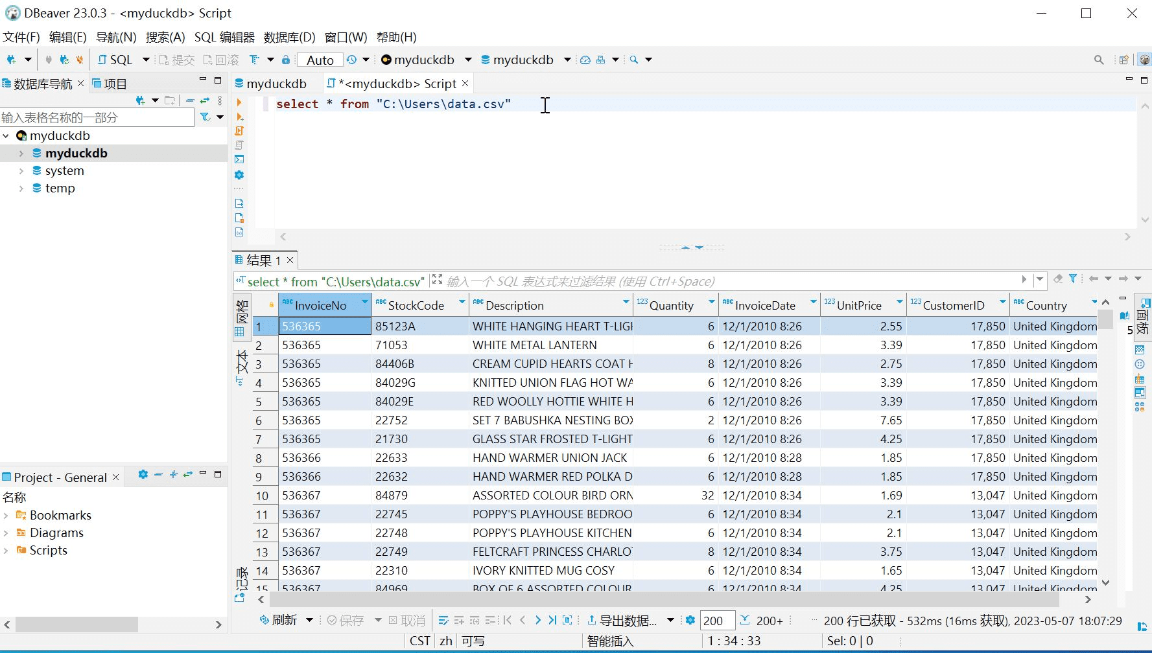1152x653 pixels.
Task: Execute SQL statement with the orange arrow icon
Action: (239, 103)
